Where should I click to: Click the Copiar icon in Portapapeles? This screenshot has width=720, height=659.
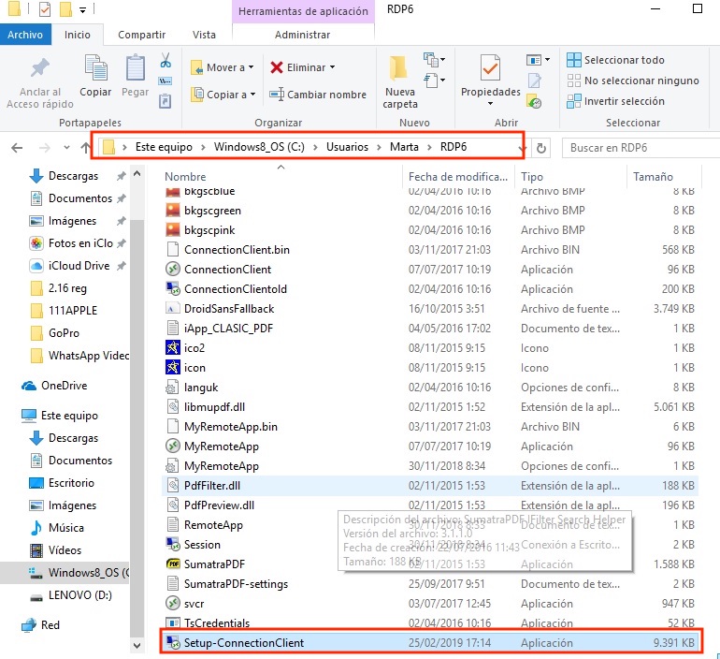pyautogui.click(x=95, y=70)
